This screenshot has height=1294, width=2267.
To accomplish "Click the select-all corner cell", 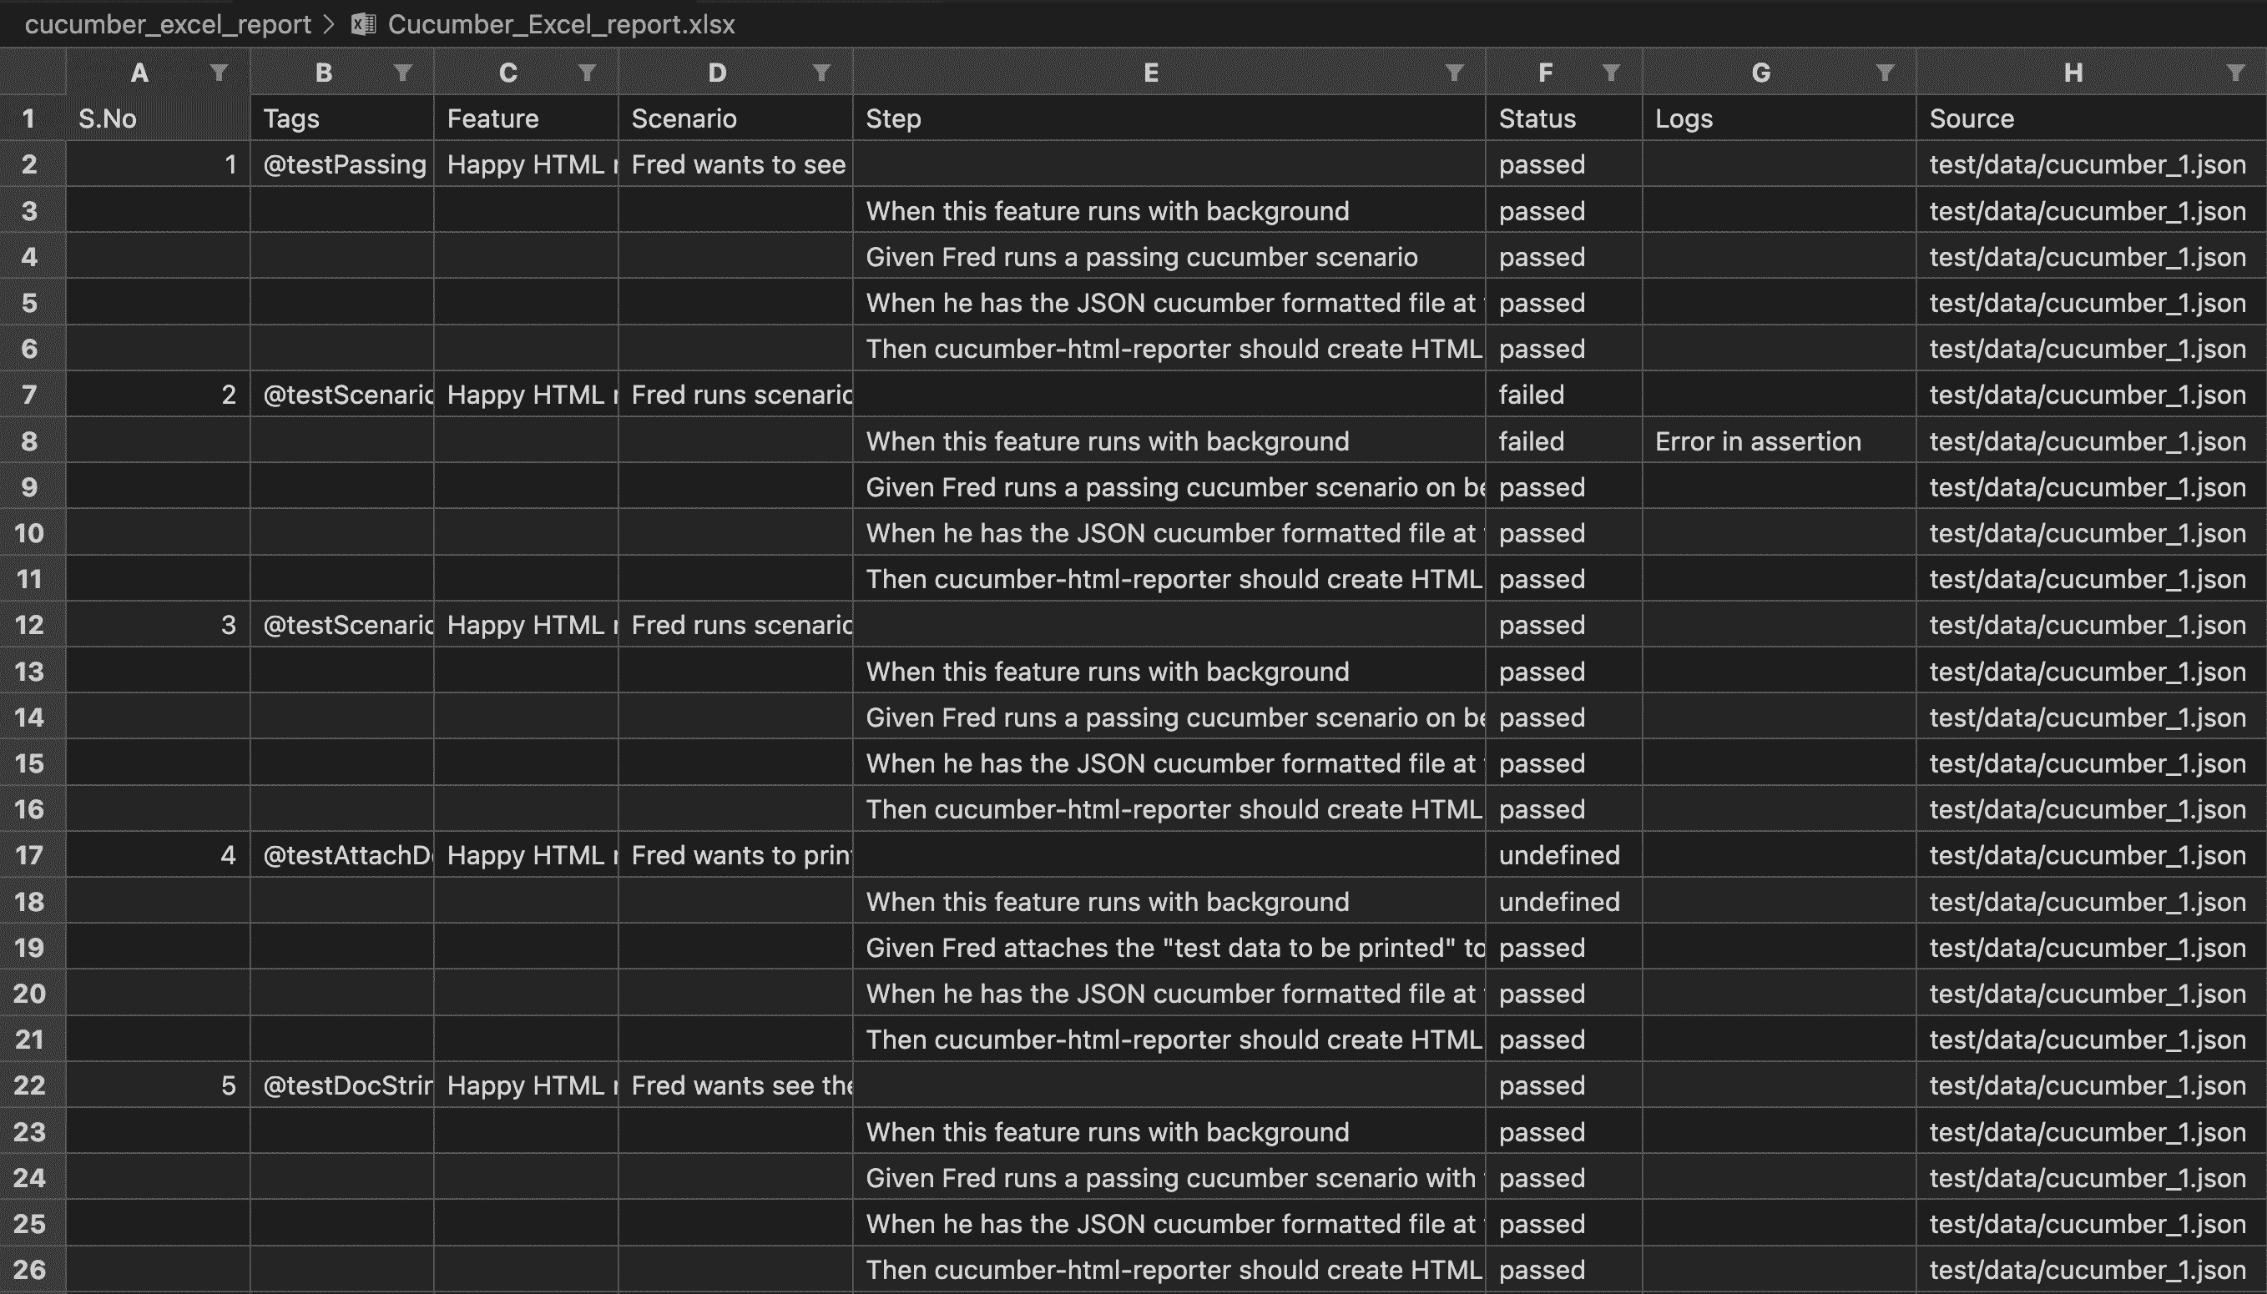I will [x=32, y=73].
